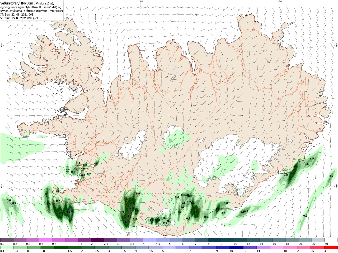Click the 'Veðurstofan/HM750m' title text

(x=17, y=3)
